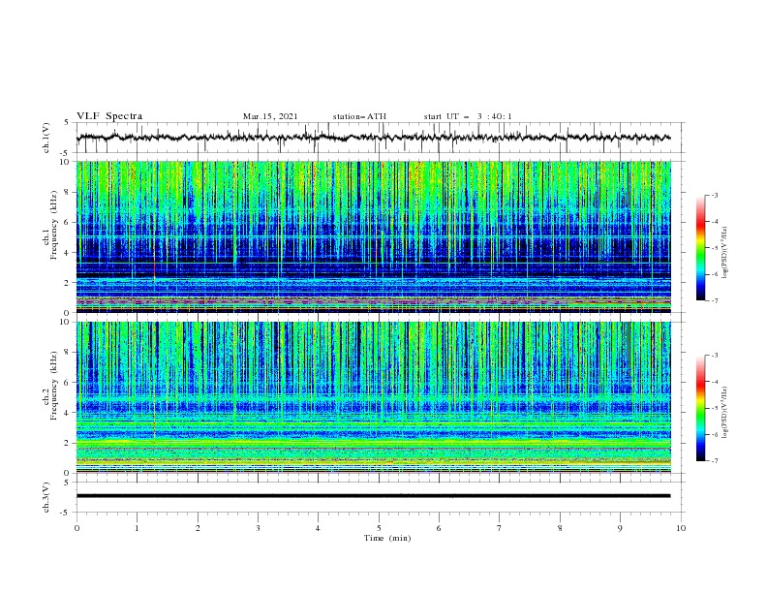Click the "-7" tick of the lower color bar
The height and width of the screenshot is (593, 767).
tap(715, 461)
